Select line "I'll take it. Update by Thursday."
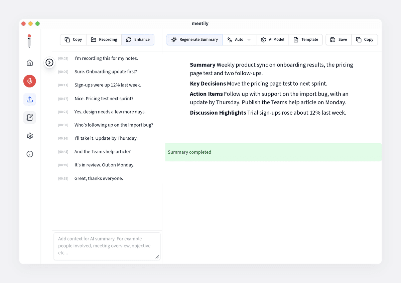 106,138
